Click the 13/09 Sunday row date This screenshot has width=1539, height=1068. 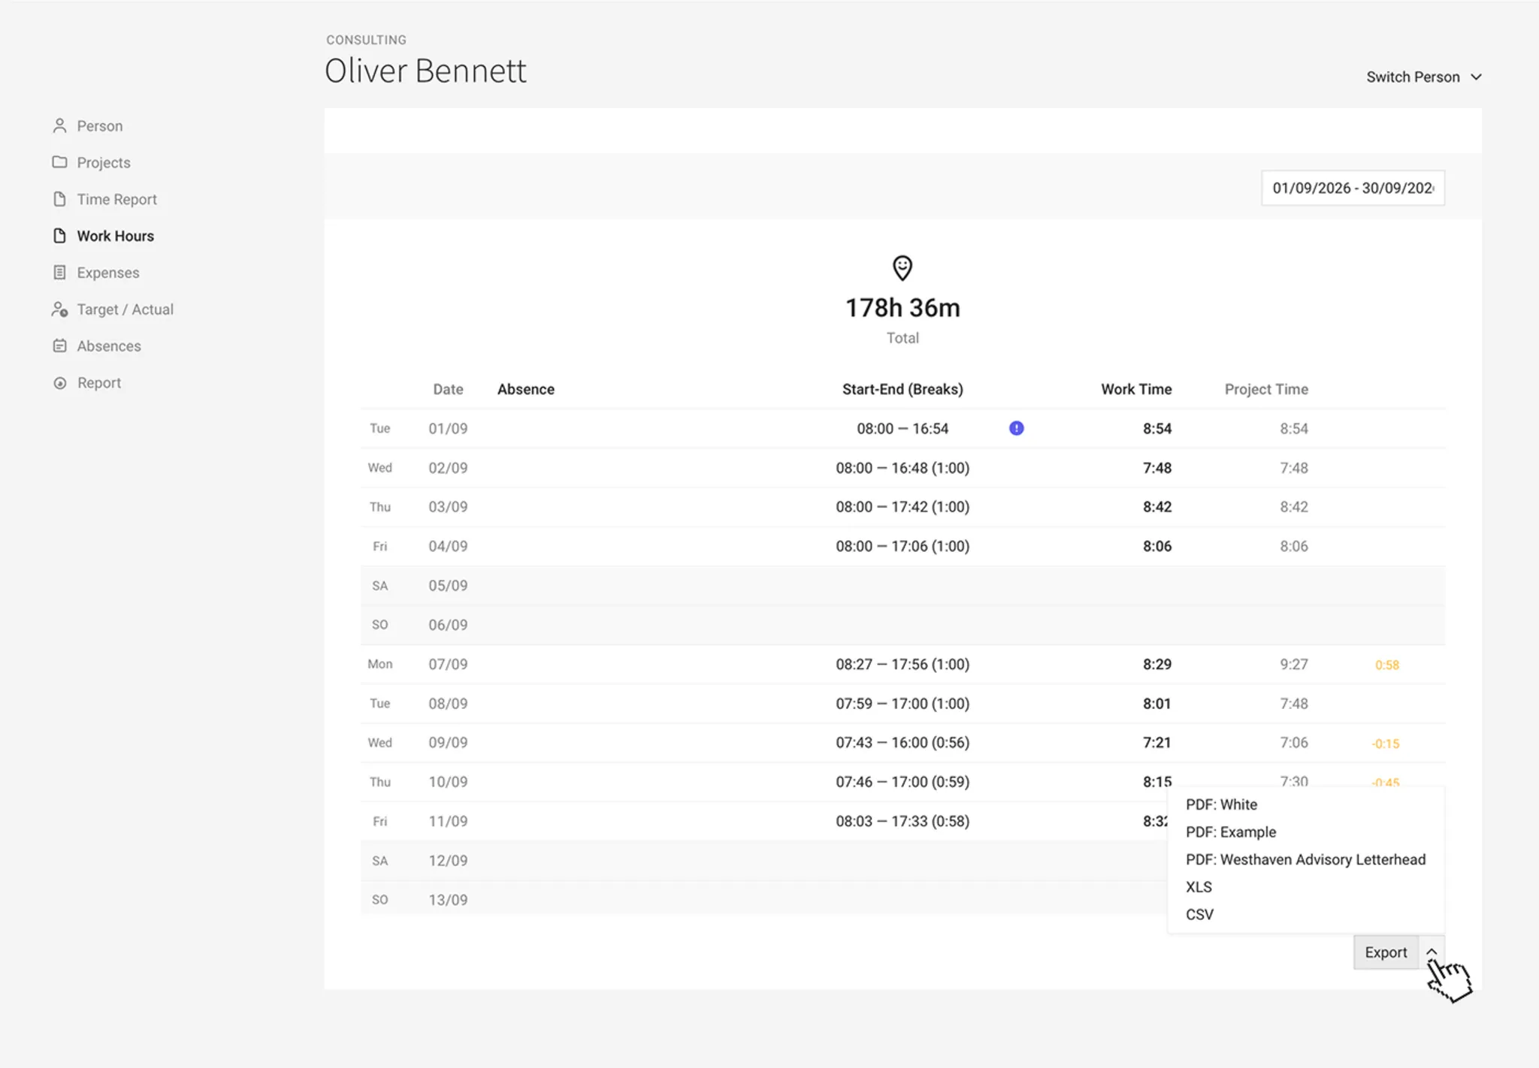[x=448, y=900]
